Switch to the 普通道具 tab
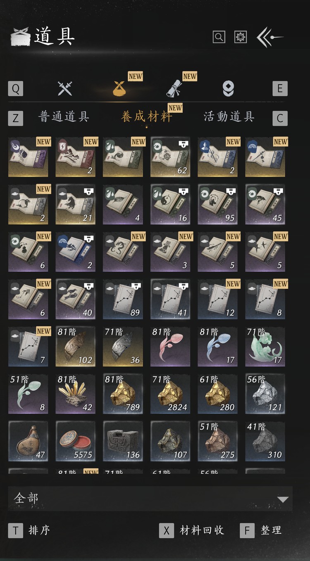Image resolution: width=310 pixels, height=561 pixels. (64, 117)
